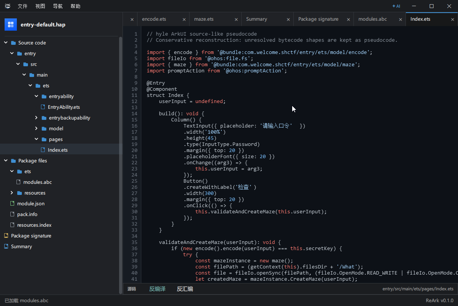458x306 pixels.
Task: Collapse the Package files node
Action: (x=6, y=160)
